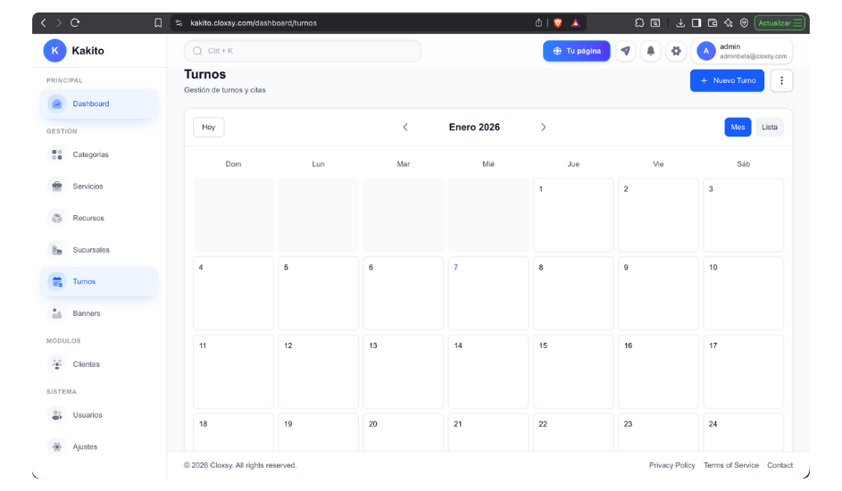Click the settings gear icon in header
842x491 pixels.
676,51
